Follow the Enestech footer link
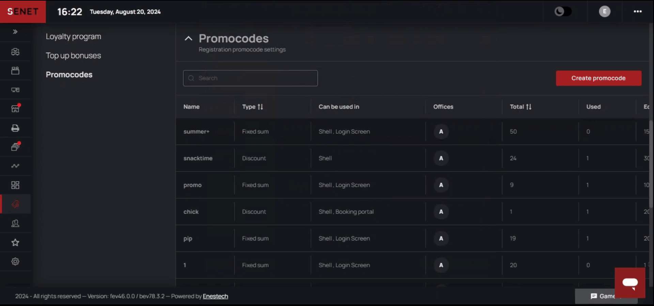This screenshot has height=306, width=654. pos(215,296)
